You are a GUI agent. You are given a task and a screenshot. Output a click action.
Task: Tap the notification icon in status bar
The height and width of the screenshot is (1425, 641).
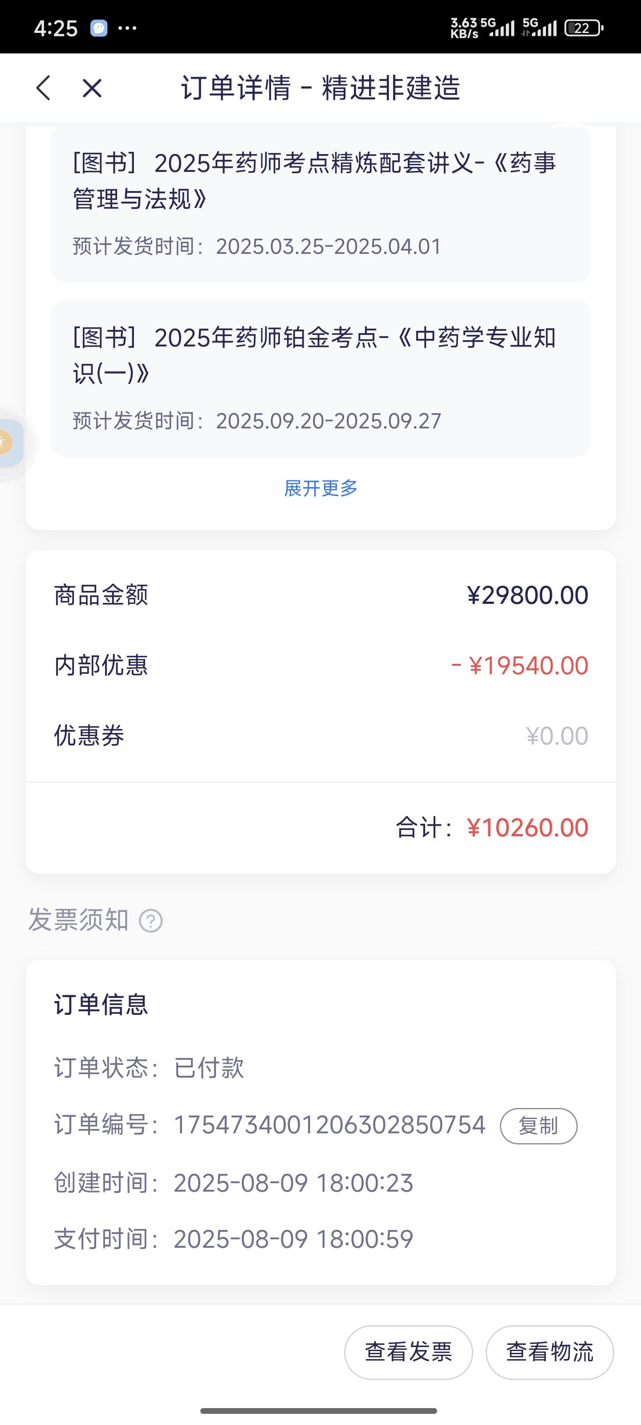(x=99, y=28)
